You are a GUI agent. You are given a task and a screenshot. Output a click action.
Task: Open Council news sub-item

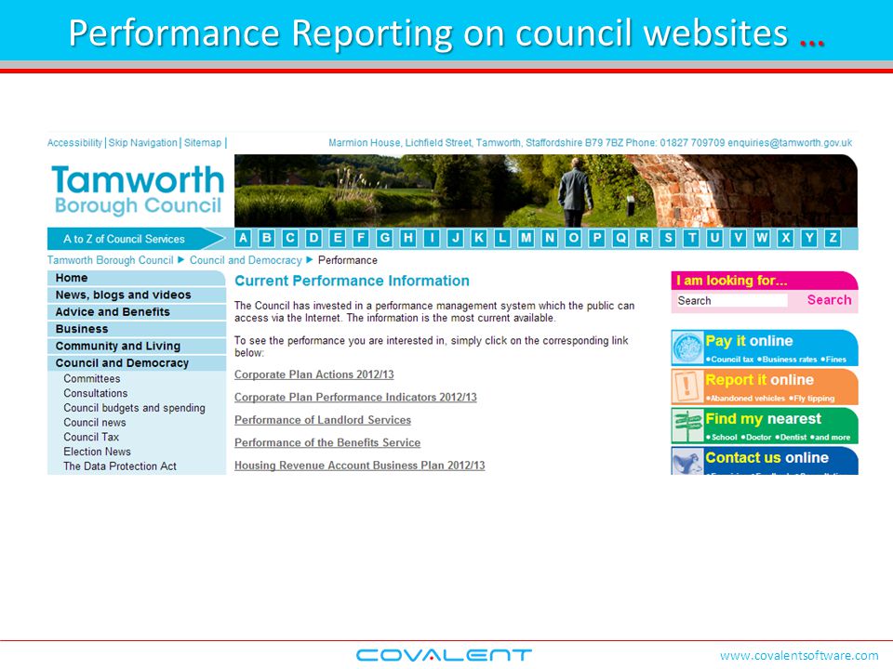click(x=95, y=422)
